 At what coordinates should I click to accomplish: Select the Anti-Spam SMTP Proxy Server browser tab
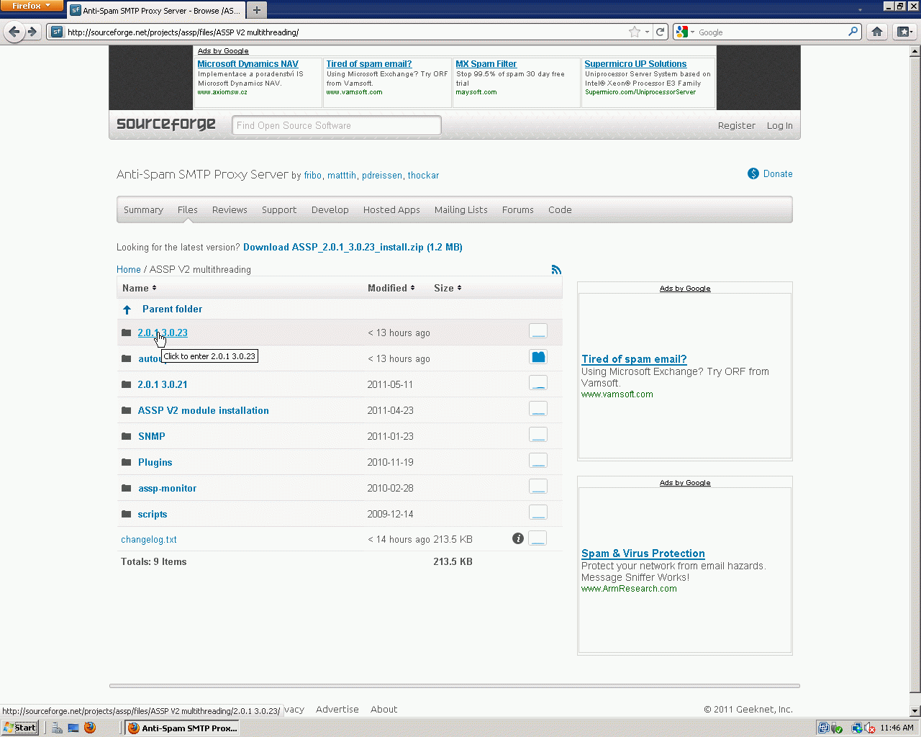click(156, 11)
